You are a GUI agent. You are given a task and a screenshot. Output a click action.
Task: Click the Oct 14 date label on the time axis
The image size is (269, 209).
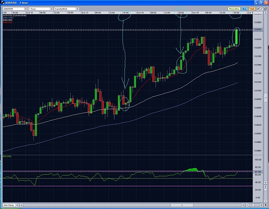click(x=140, y=13)
